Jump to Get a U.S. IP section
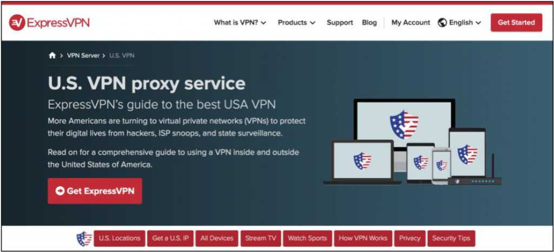Screen dimensions: 554x252 [x=170, y=239]
